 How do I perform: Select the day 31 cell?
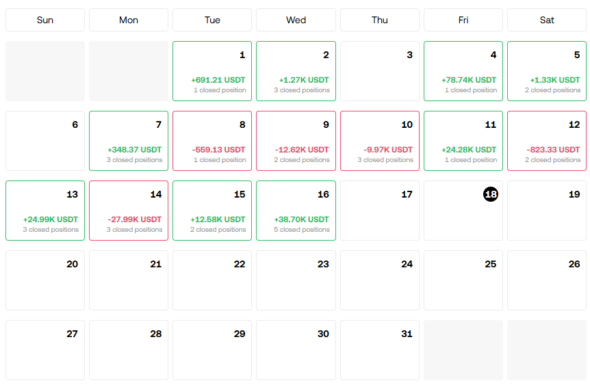point(380,350)
